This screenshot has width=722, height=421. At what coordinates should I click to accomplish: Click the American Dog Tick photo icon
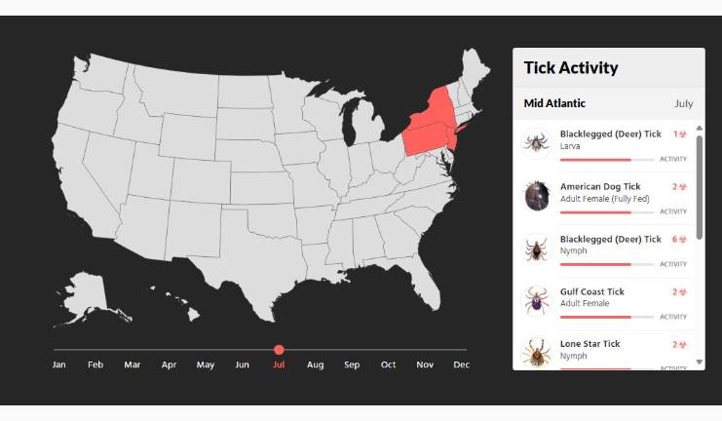(x=535, y=195)
